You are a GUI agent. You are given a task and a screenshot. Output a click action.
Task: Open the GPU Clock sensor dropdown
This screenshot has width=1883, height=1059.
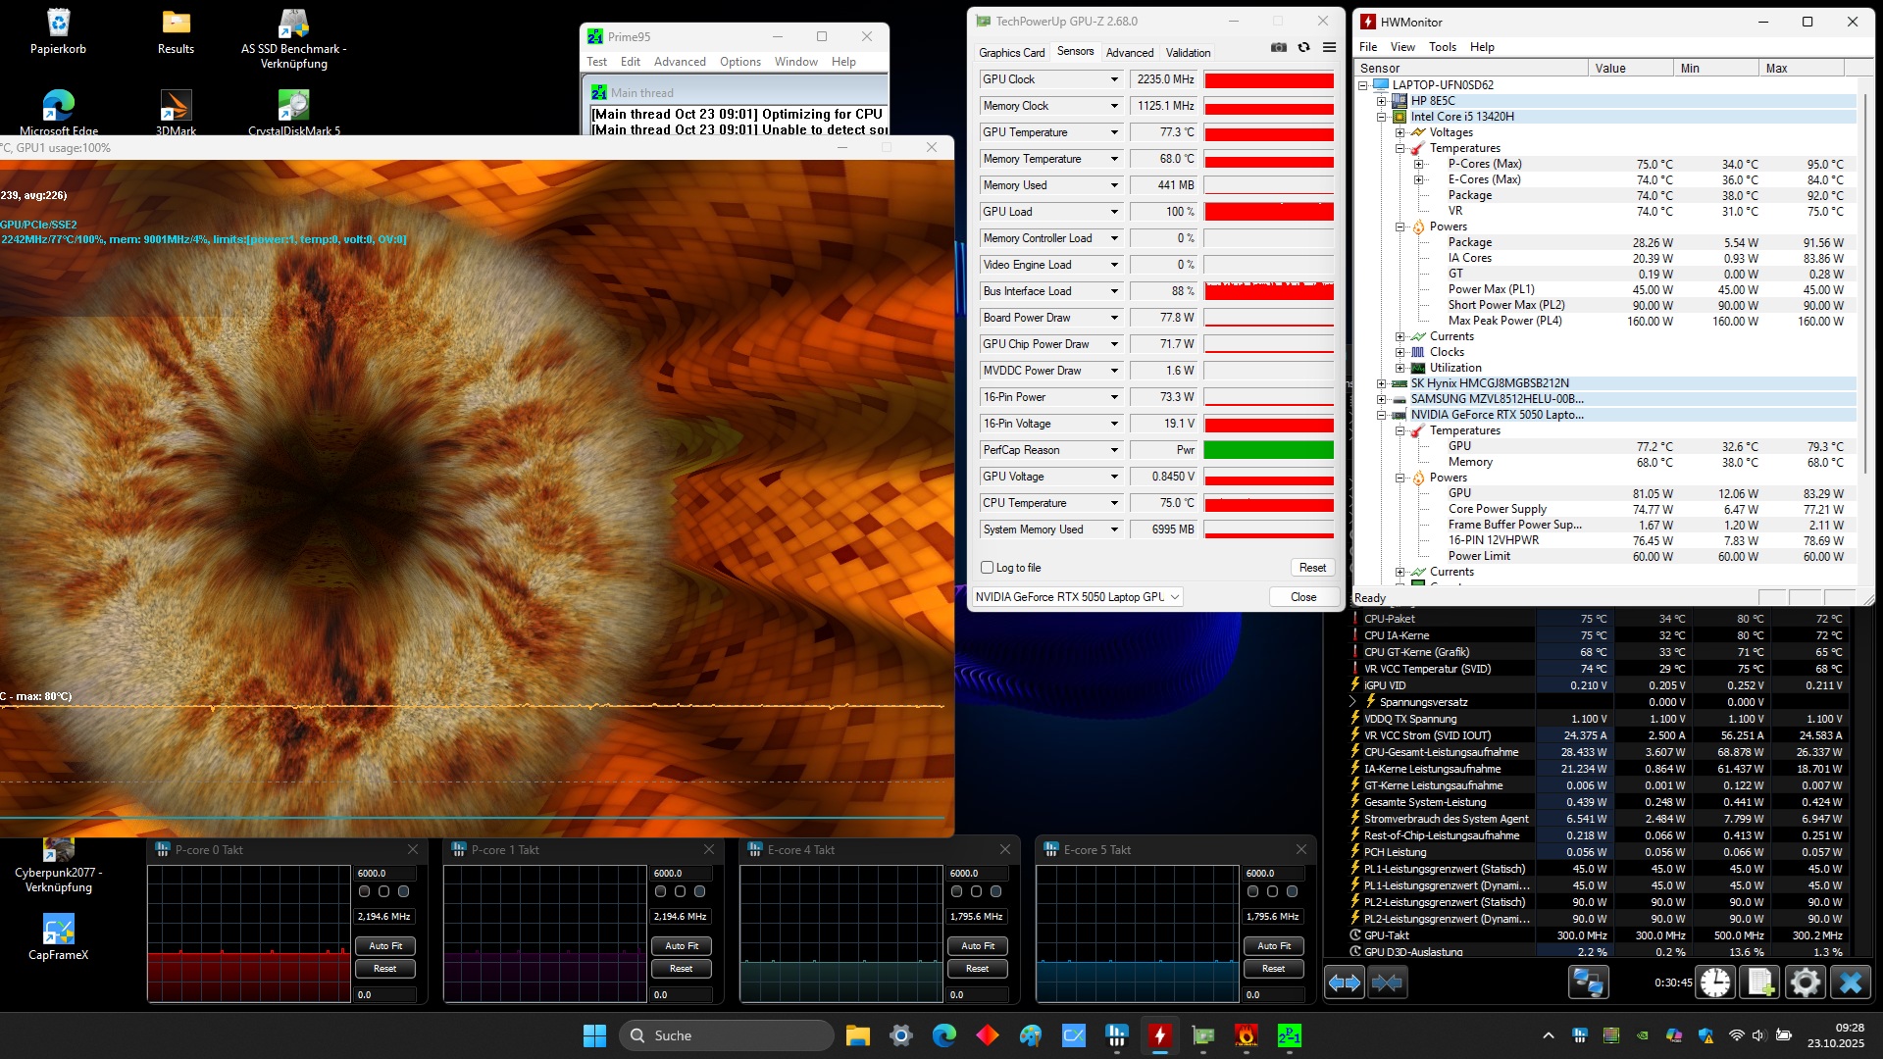(1114, 79)
